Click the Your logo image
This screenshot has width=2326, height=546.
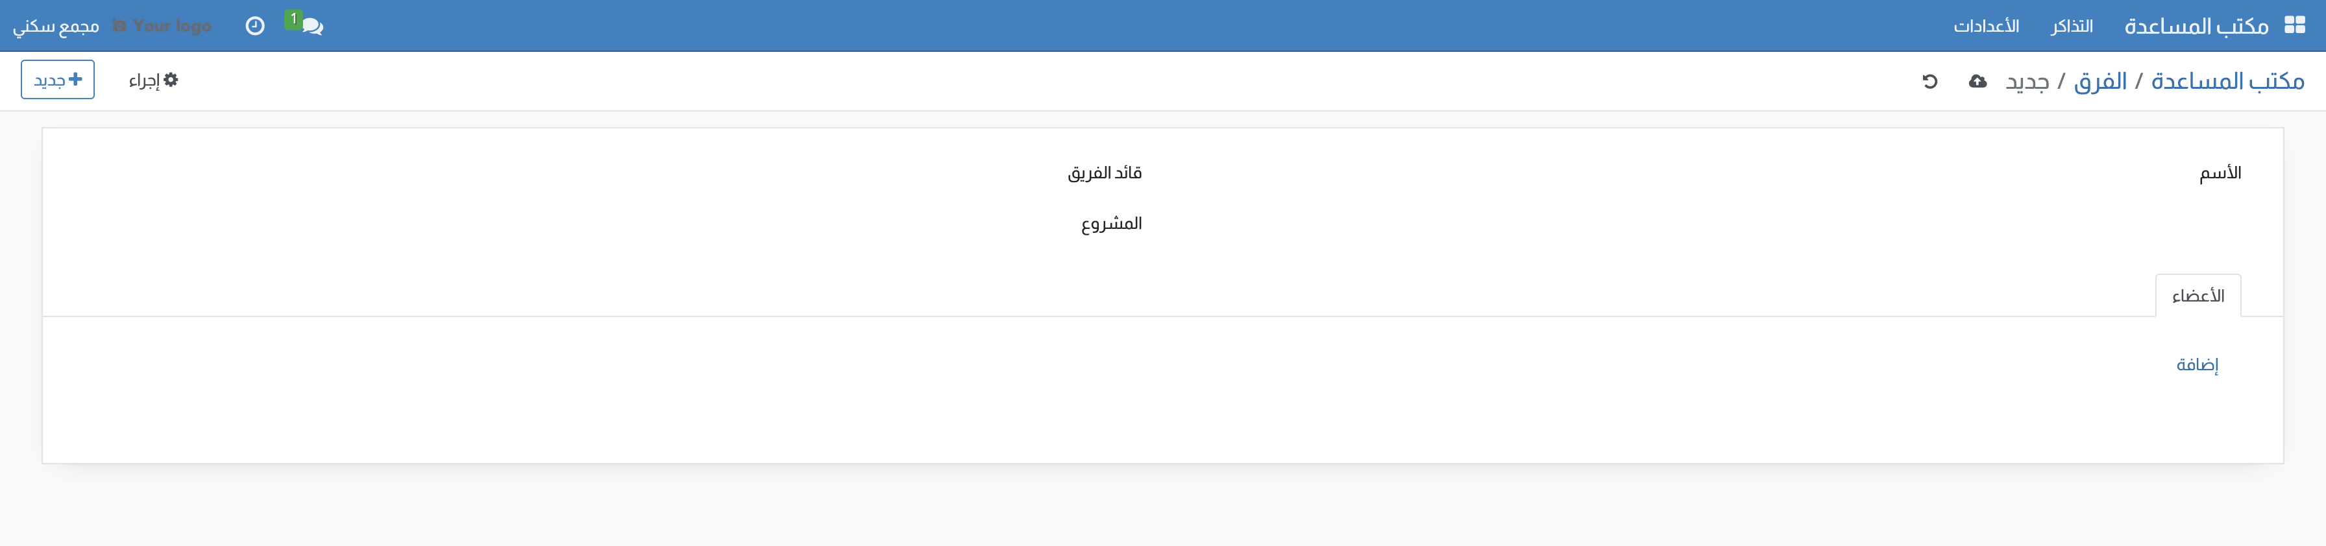162,26
